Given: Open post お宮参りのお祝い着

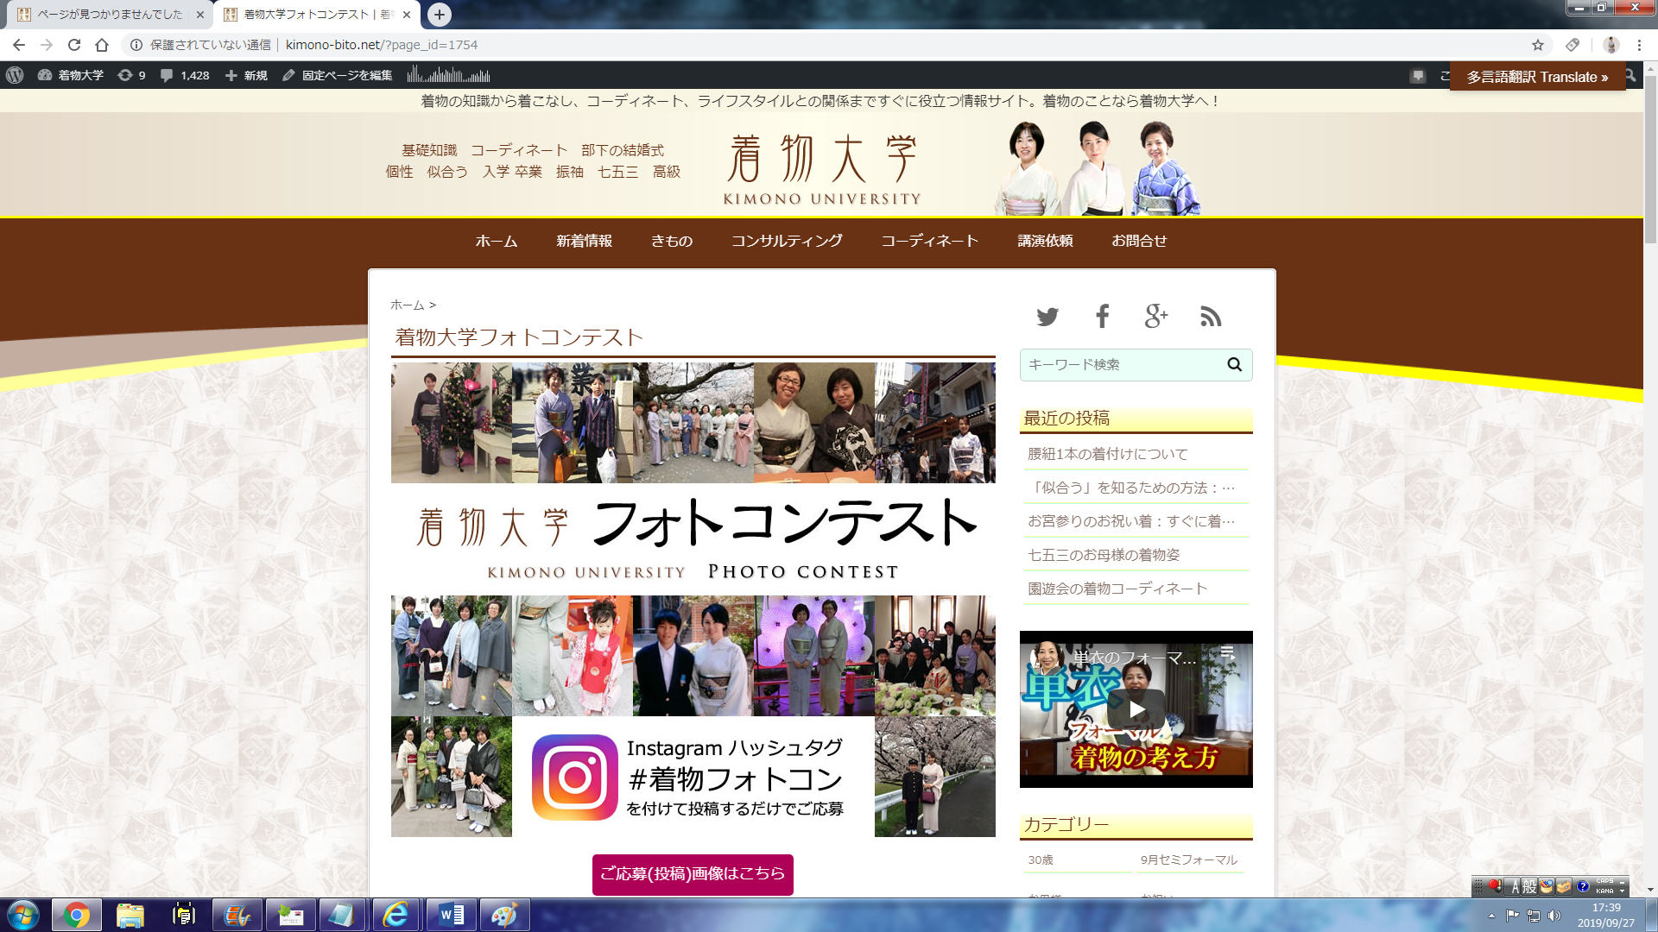Looking at the screenshot, I should 1131,521.
